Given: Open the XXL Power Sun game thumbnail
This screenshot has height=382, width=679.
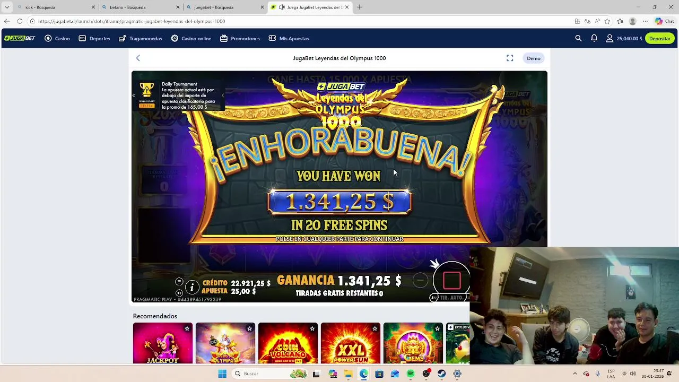Looking at the screenshot, I should 351,344.
